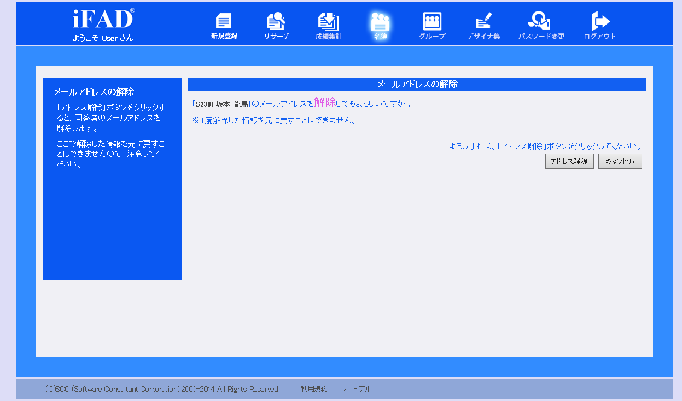This screenshot has width=682, height=401.
Task: Click the ようこそ Userさん greeting text
Action: (x=103, y=38)
